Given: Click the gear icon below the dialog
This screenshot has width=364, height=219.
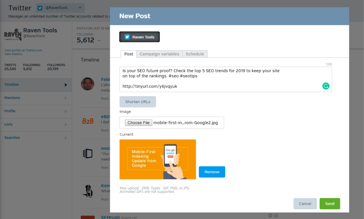Looking at the screenshot, I should point(276,216).
